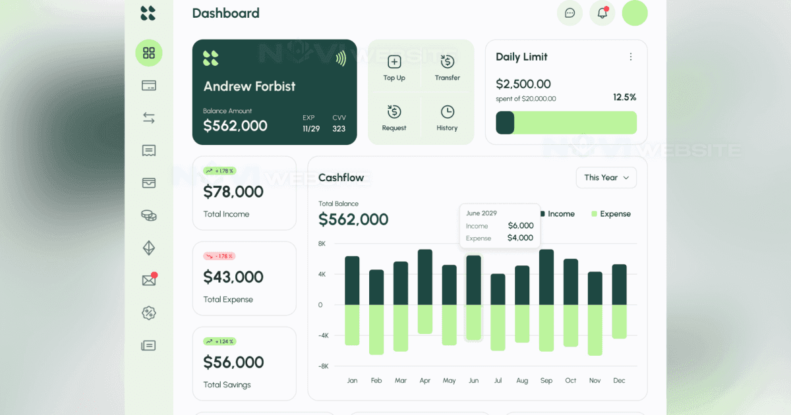This screenshot has width=791, height=415.
Task: Click the Top Up button
Action: [x=394, y=68]
